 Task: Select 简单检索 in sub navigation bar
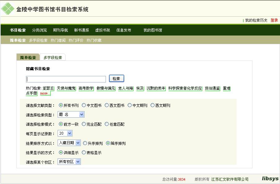(x=18, y=40)
